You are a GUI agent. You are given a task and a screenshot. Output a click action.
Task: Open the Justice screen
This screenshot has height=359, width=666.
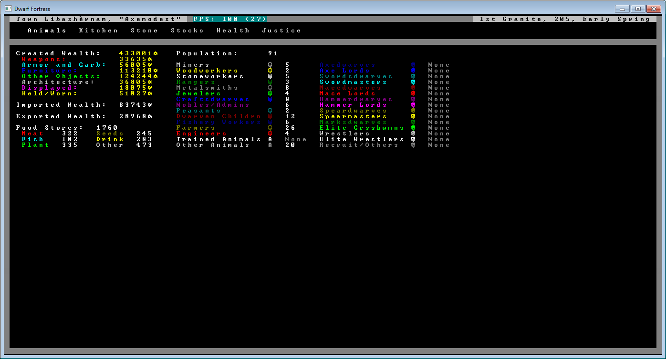282,31
